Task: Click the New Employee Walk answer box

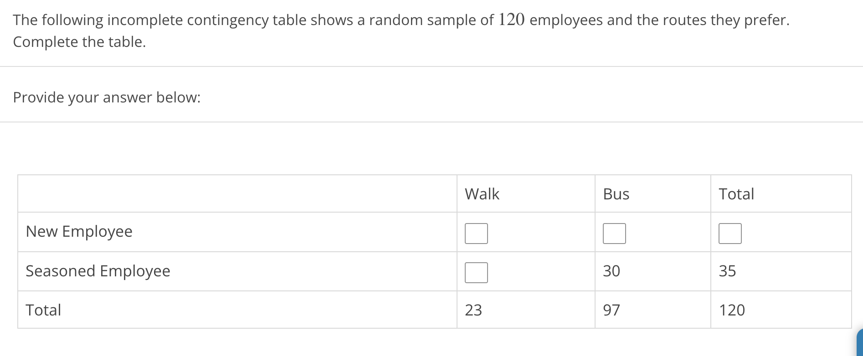Action: click(x=476, y=233)
